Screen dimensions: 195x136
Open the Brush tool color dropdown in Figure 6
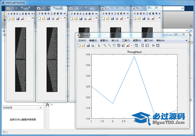pos(131,45)
